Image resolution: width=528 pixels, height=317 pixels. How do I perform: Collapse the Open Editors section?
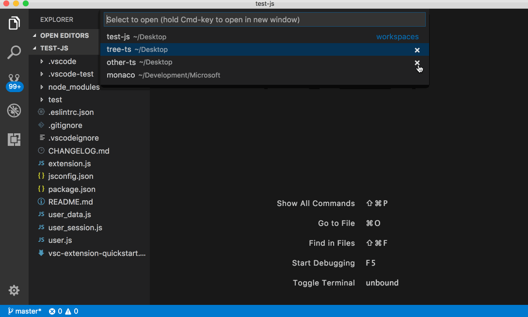coord(64,36)
